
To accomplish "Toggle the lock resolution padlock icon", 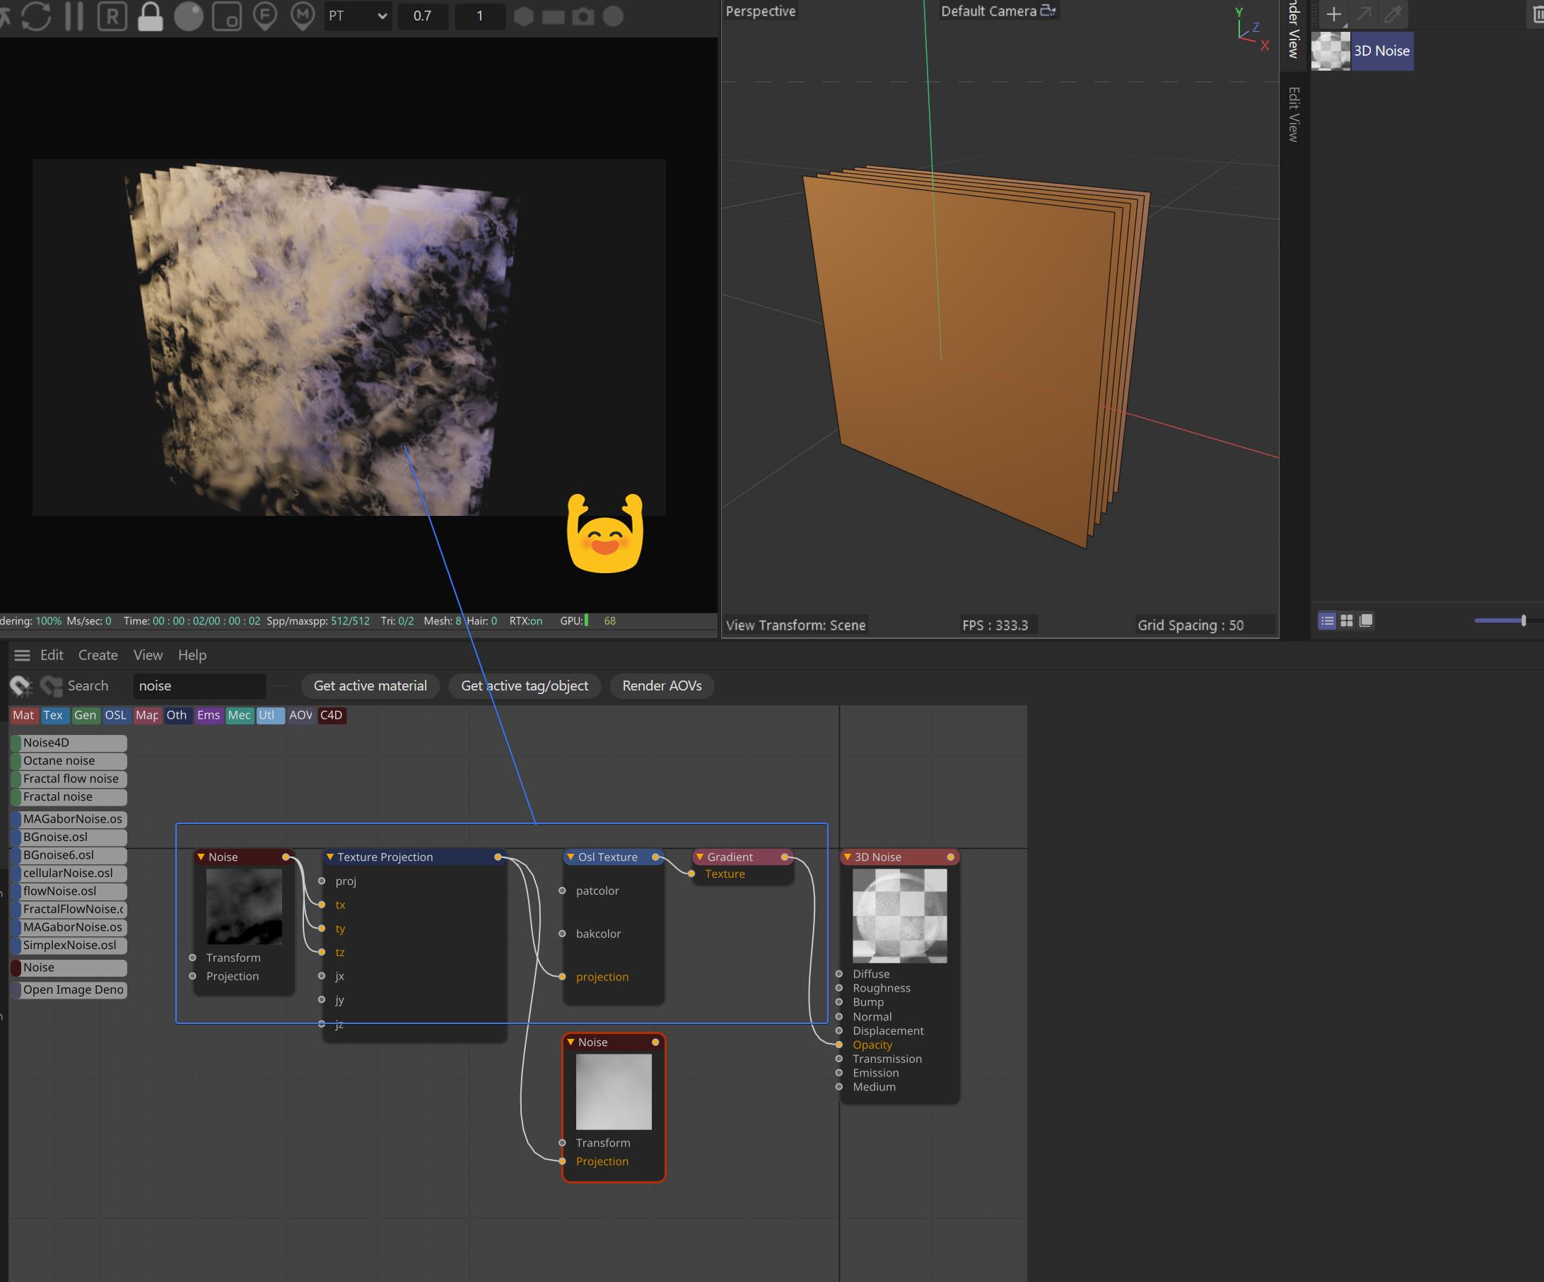I will [150, 16].
